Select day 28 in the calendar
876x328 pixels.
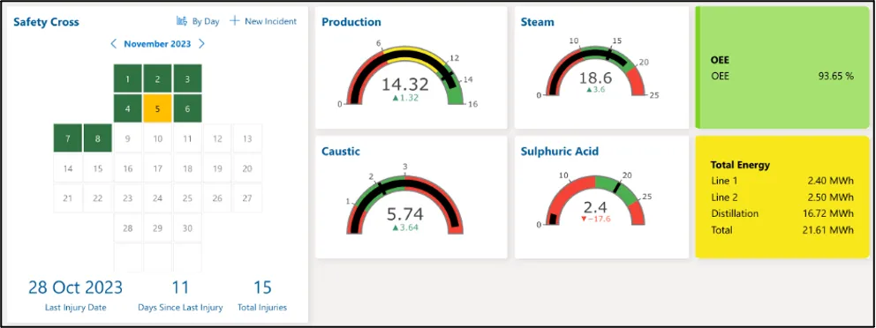click(x=128, y=228)
